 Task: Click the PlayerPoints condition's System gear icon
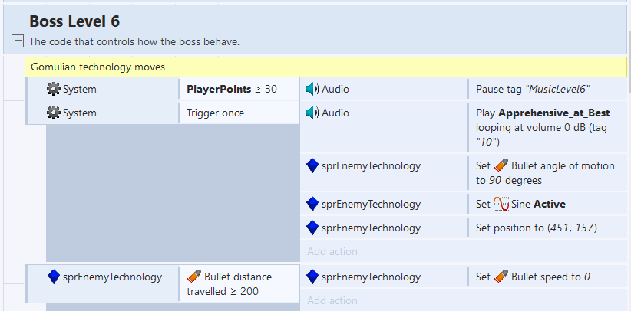click(x=54, y=90)
